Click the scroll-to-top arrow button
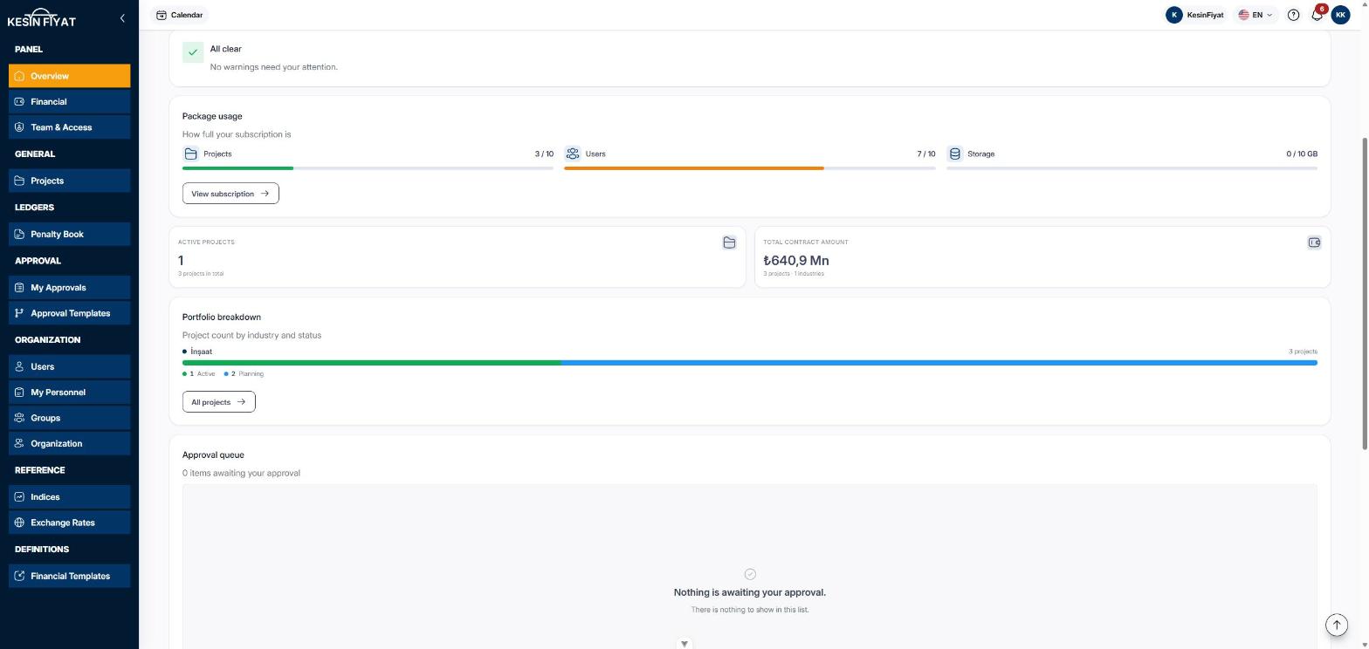The height and width of the screenshot is (649, 1369). point(1337,625)
